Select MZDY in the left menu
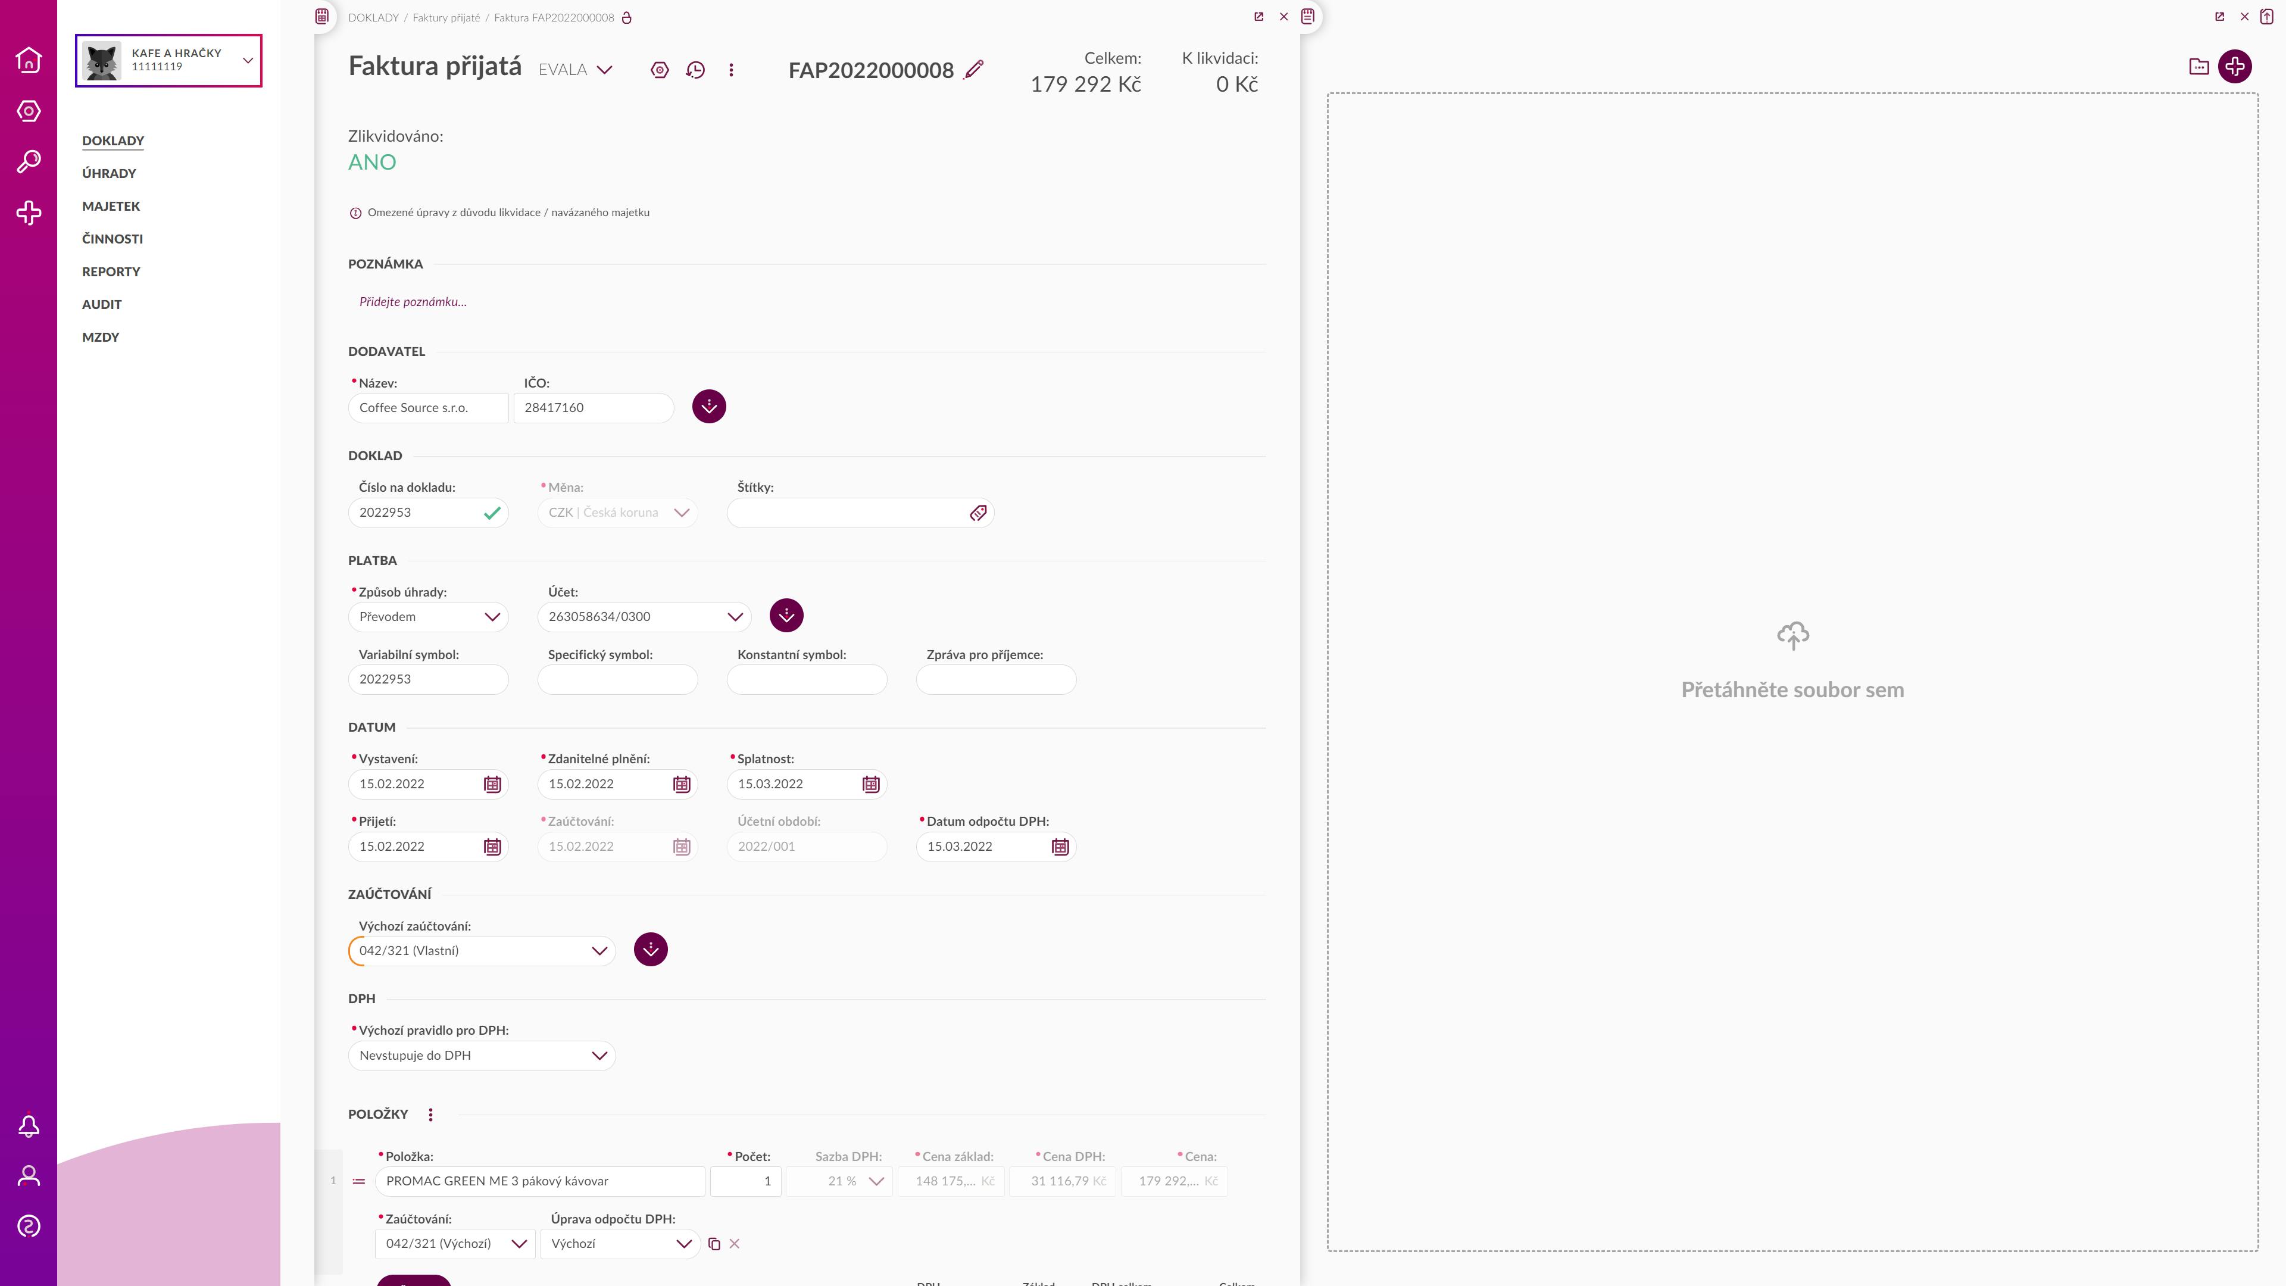 (100, 337)
